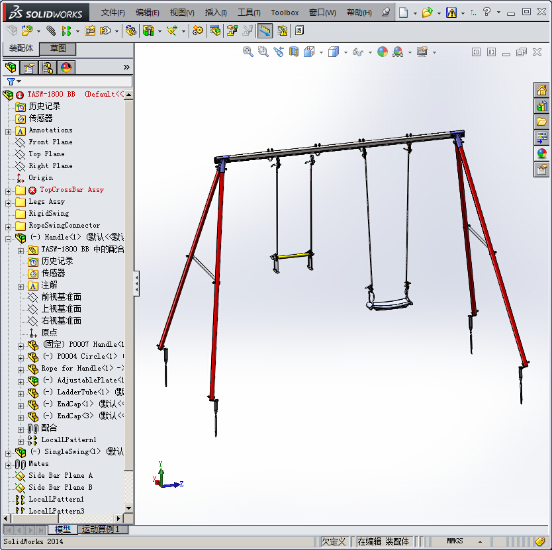Open the 视图(V) menu

182,13
